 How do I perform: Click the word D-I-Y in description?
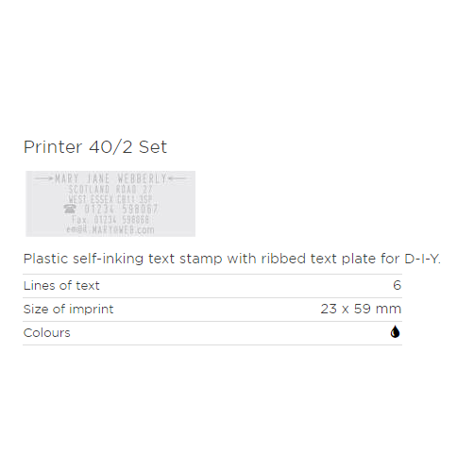pos(422,259)
